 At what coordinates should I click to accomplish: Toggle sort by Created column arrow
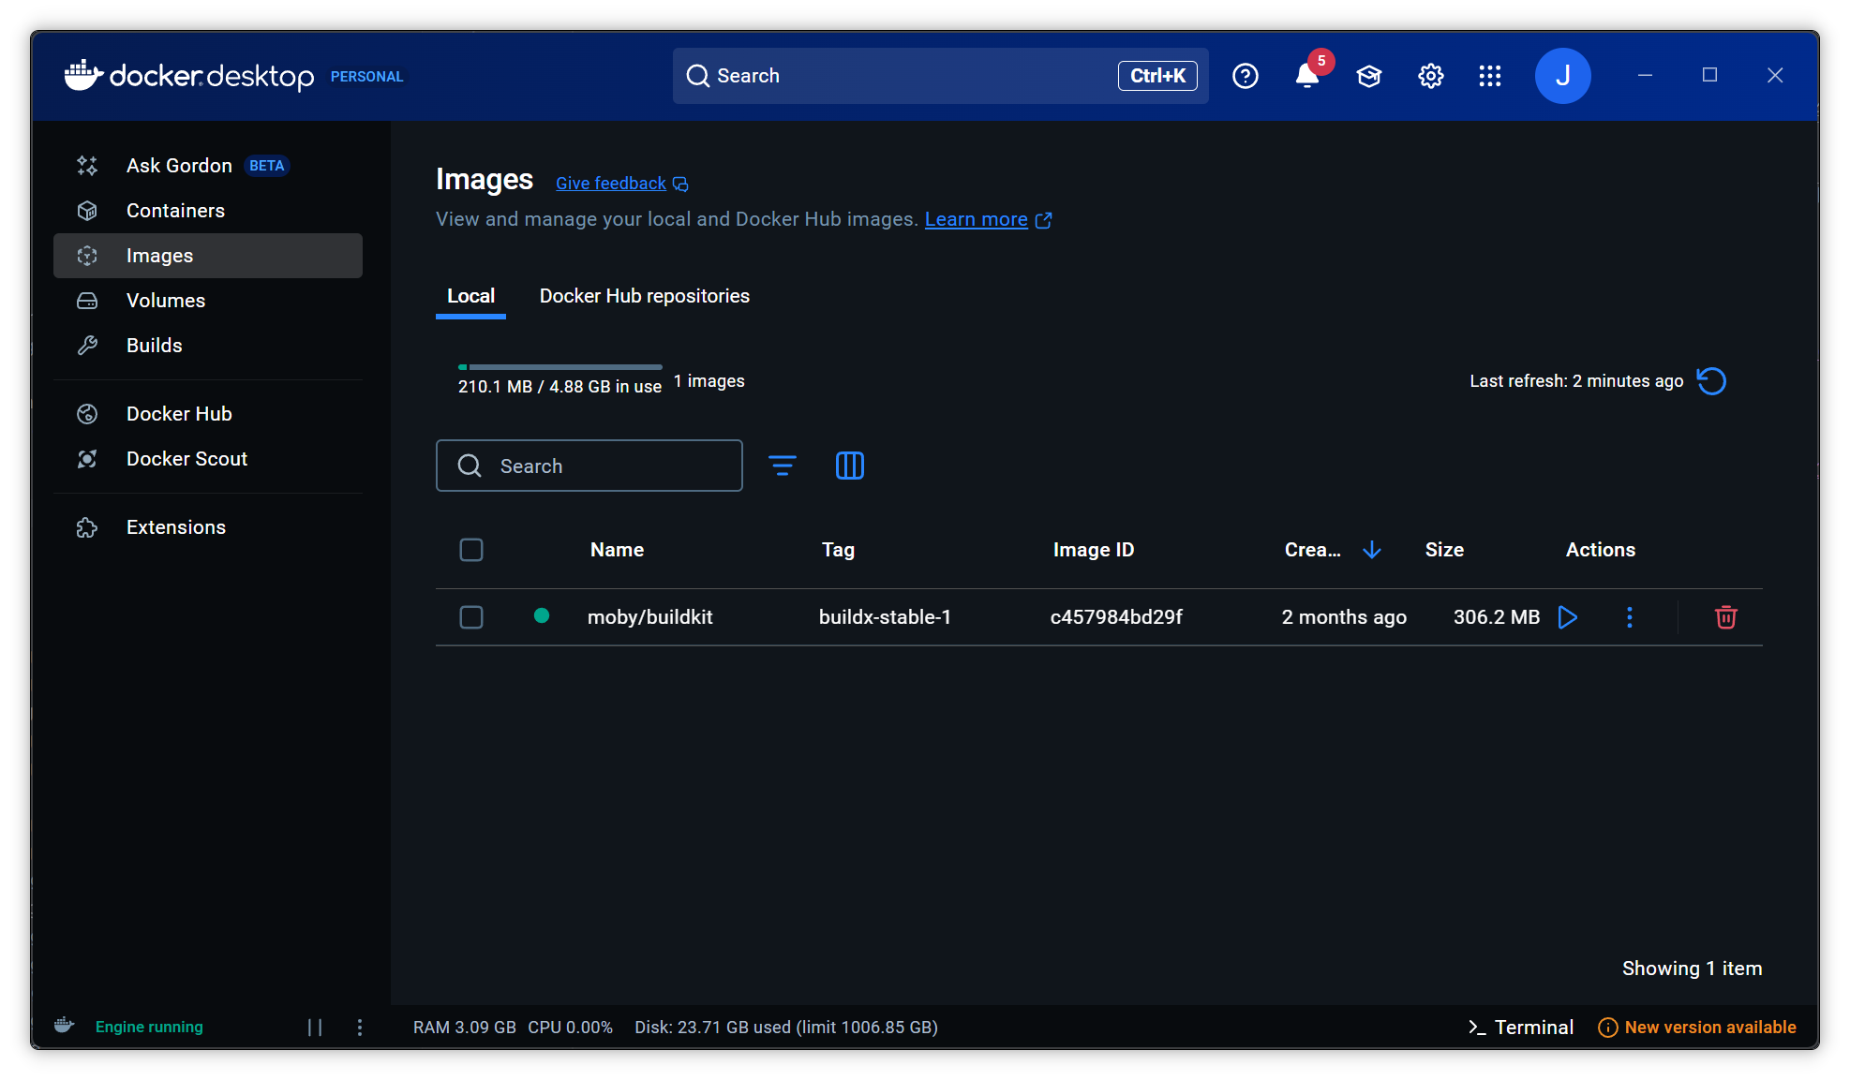click(x=1372, y=550)
